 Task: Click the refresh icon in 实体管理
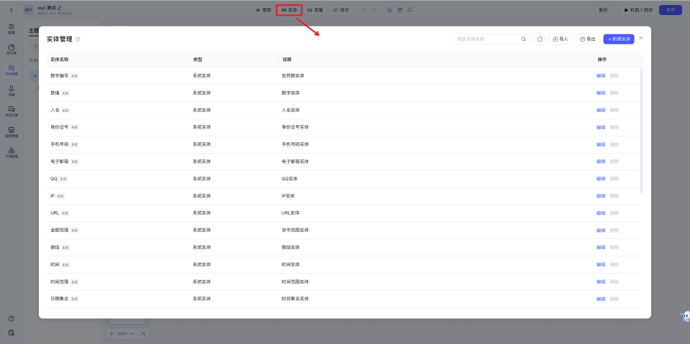pos(540,39)
